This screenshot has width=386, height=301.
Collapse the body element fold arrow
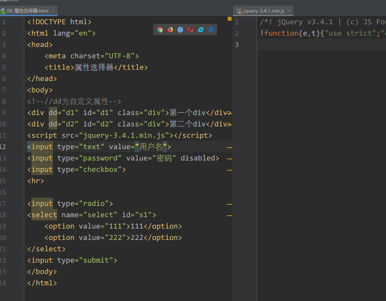(24, 90)
